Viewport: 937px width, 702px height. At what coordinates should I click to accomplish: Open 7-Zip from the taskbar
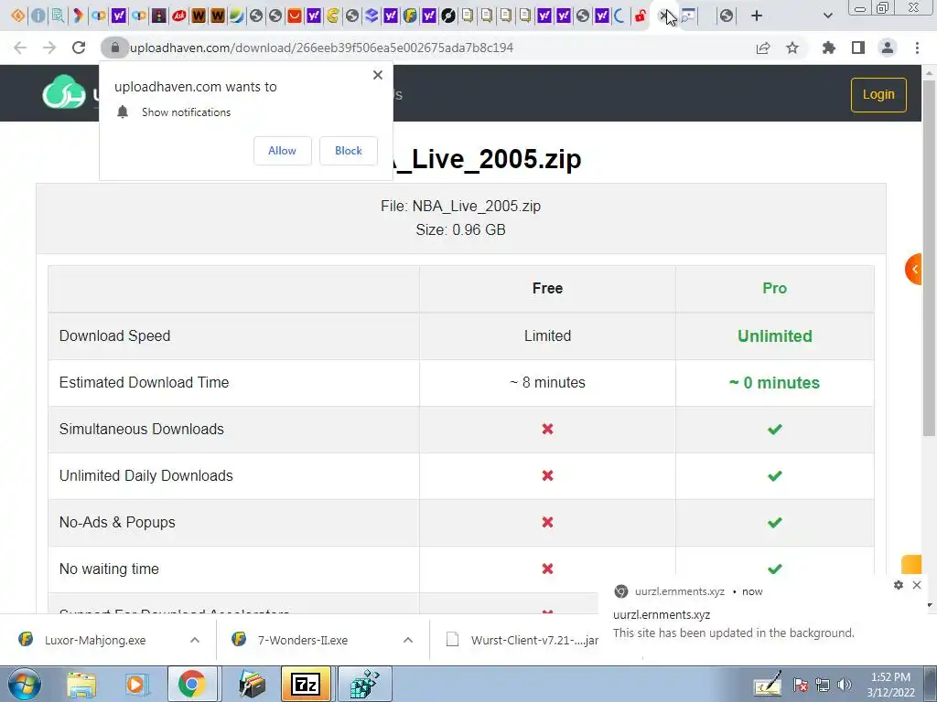(306, 684)
